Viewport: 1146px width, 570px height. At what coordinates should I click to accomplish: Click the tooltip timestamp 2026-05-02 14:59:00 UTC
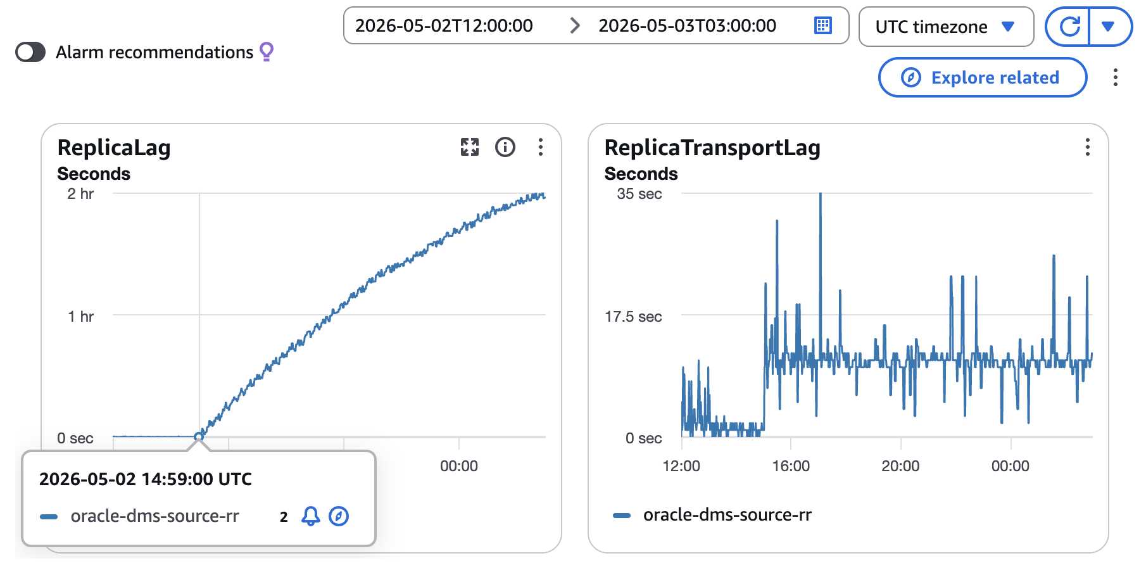coord(146,479)
